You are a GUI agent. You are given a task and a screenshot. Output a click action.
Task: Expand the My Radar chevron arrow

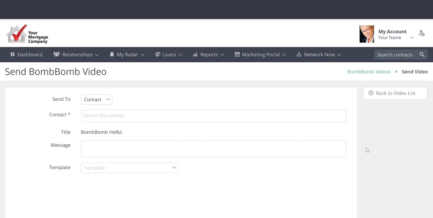click(x=143, y=55)
